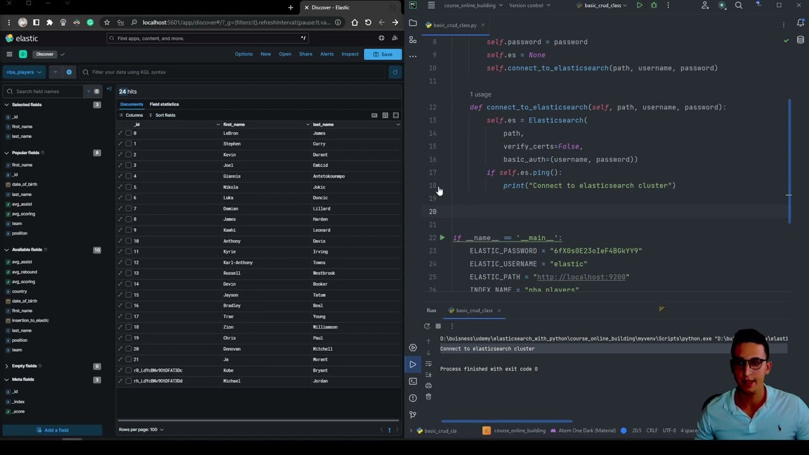The height and width of the screenshot is (455, 809).
Task: Click Share link in Discover toolbar
Action: point(306,54)
